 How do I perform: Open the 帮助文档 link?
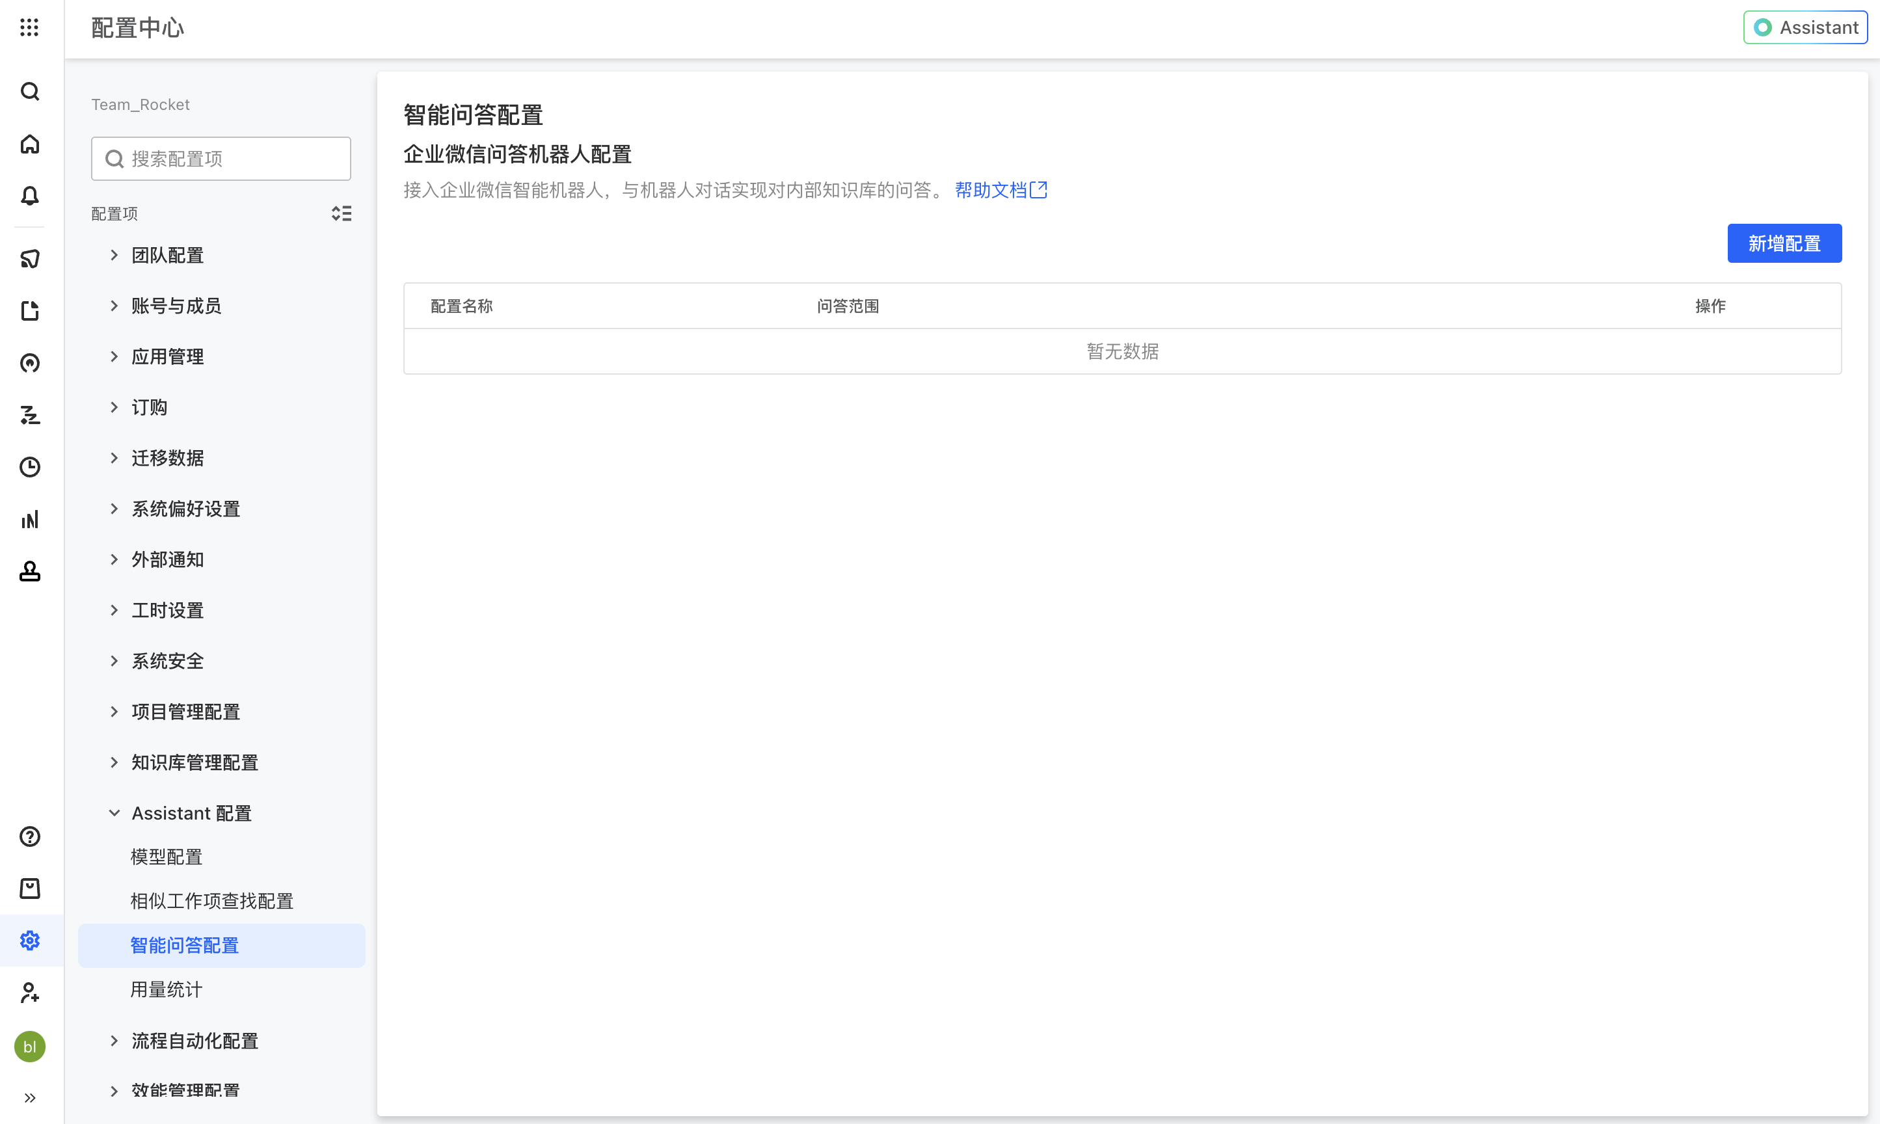pyautogui.click(x=1000, y=190)
